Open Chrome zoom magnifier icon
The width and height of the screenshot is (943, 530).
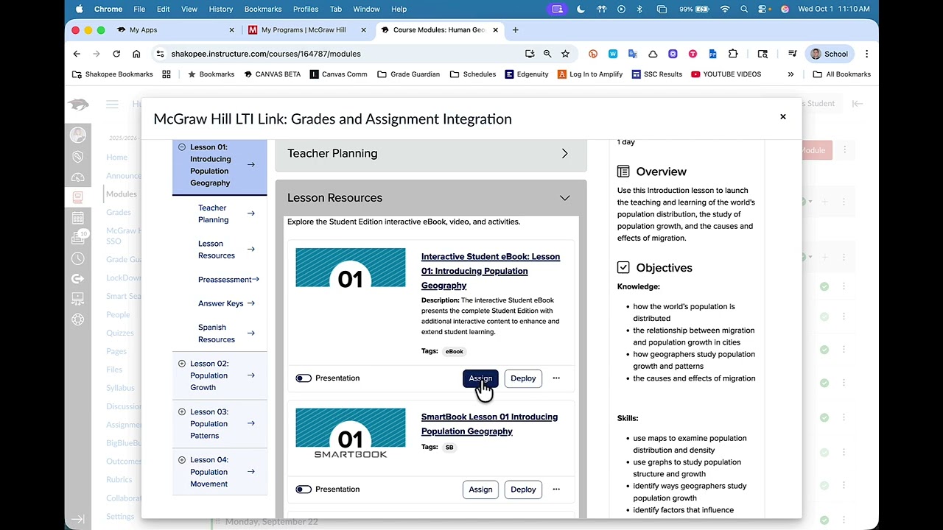547,54
